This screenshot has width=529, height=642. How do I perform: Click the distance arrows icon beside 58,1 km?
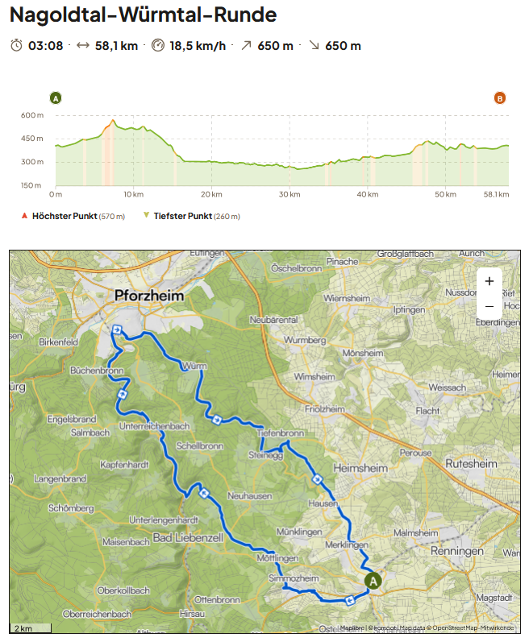click(x=83, y=45)
